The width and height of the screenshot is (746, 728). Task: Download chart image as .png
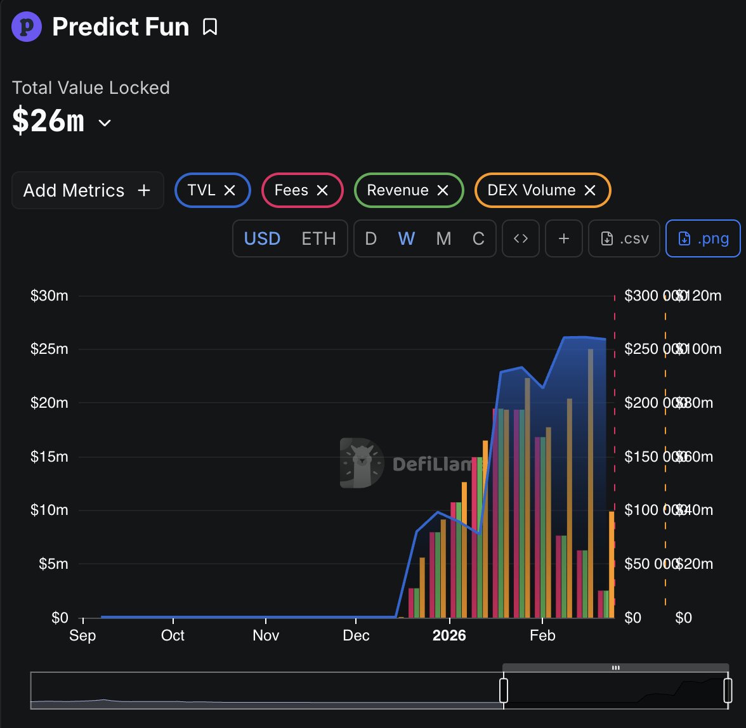click(x=703, y=238)
